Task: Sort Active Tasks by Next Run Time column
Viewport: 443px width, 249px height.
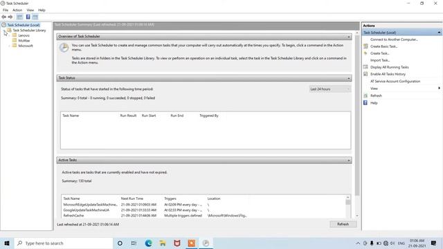Action: 132,199
